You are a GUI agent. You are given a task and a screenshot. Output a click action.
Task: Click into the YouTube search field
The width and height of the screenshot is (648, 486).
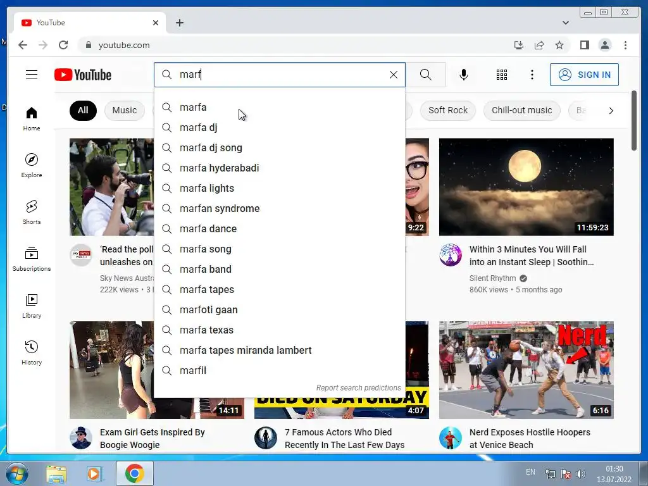point(281,75)
